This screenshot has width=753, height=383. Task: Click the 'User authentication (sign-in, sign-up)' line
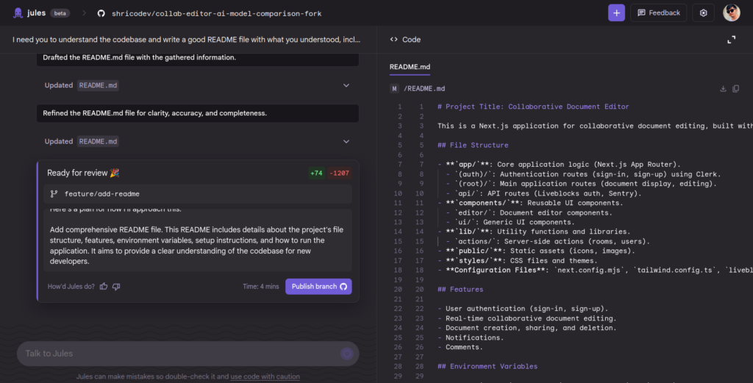pos(523,309)
